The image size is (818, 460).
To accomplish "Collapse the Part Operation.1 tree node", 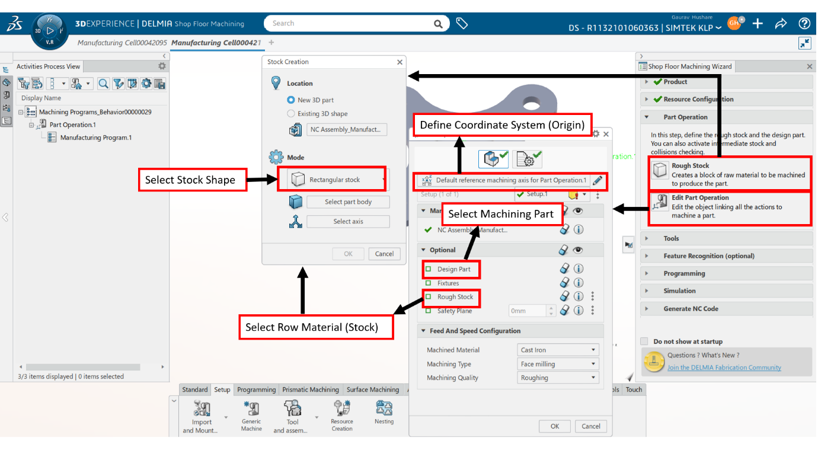I will coord(32,125).
